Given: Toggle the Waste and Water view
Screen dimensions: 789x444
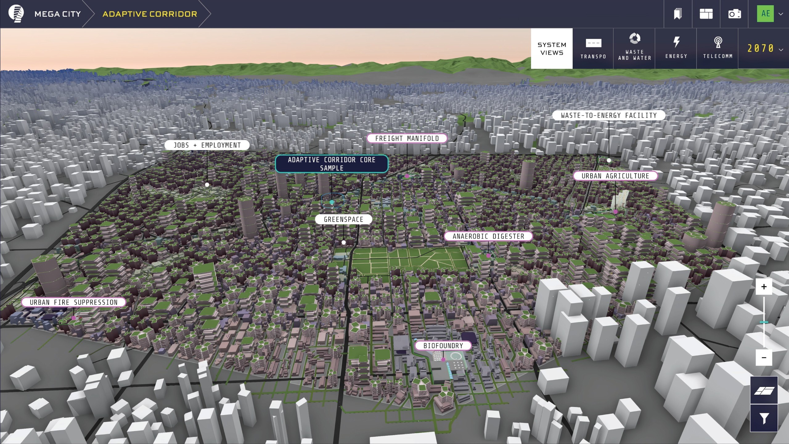Looking at the screenshot, I should (x=635, y=48).
